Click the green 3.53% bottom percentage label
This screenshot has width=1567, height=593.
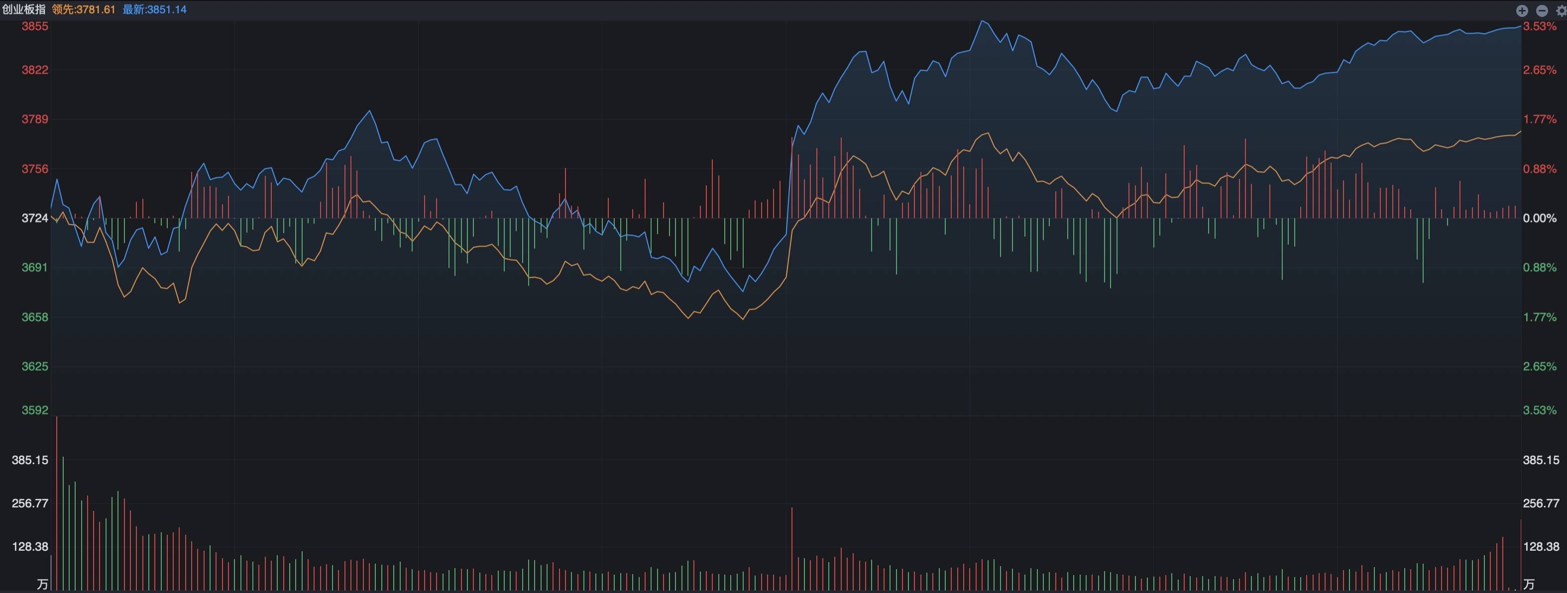[1540, 410]
